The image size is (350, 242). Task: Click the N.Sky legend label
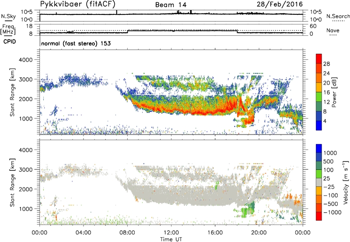[x=8, y=16]
